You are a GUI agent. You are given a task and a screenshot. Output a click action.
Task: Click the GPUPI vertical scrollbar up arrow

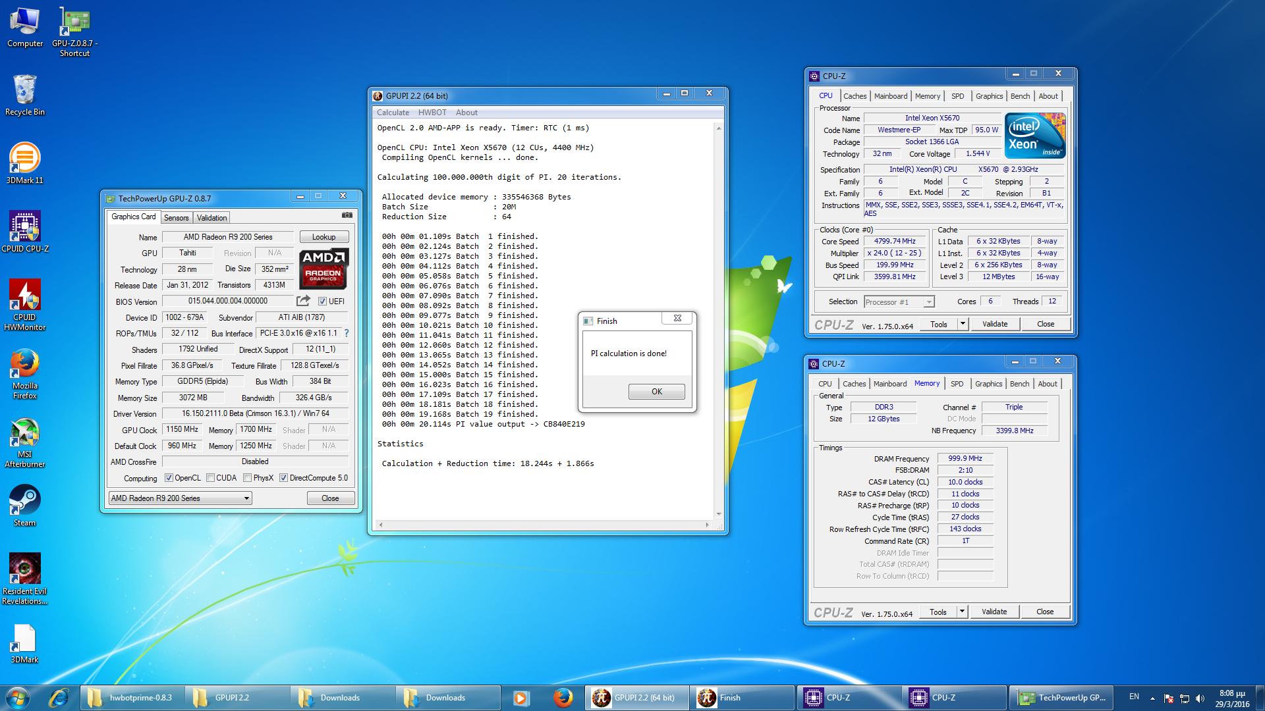click(718, 128)
